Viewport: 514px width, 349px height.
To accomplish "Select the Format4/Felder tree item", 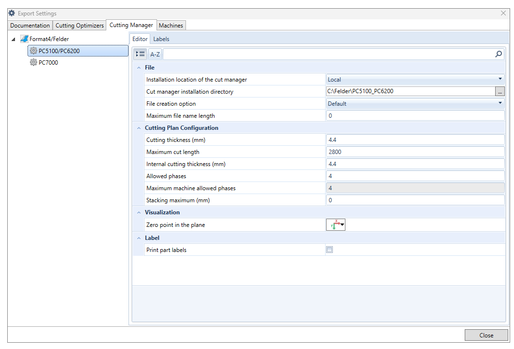I will [49, 39].
